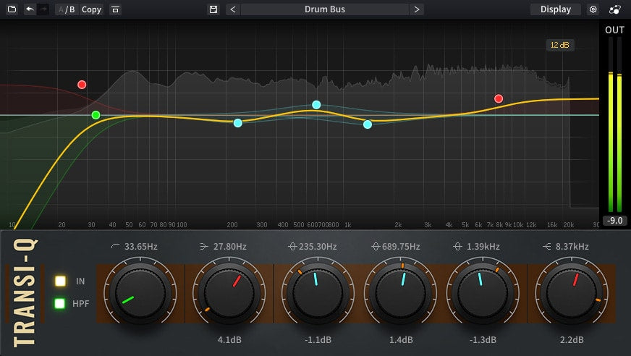Viewport: 631px width, 356px height.
Task: Click the OUT meter label
Action: coord(614,30)
